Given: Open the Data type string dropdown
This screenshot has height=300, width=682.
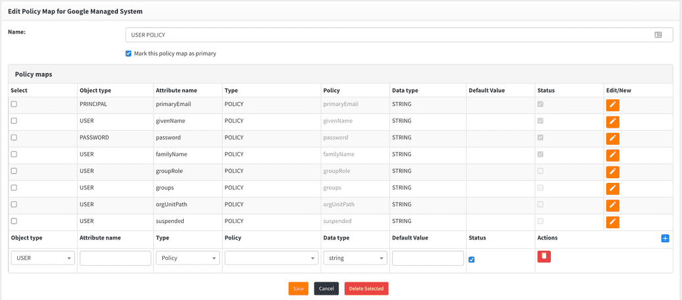Looking at the screenshot, I should coord(355,259).
